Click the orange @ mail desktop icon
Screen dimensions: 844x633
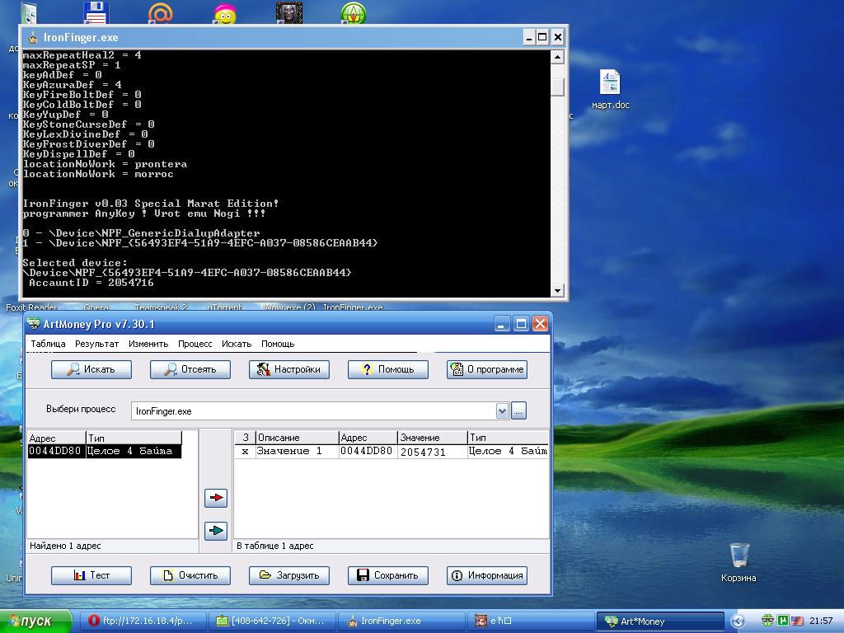click(161, 13)
